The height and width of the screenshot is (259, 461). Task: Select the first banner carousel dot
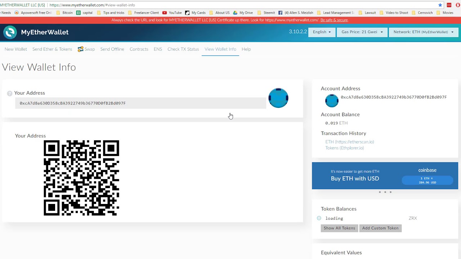pos(380,192)
